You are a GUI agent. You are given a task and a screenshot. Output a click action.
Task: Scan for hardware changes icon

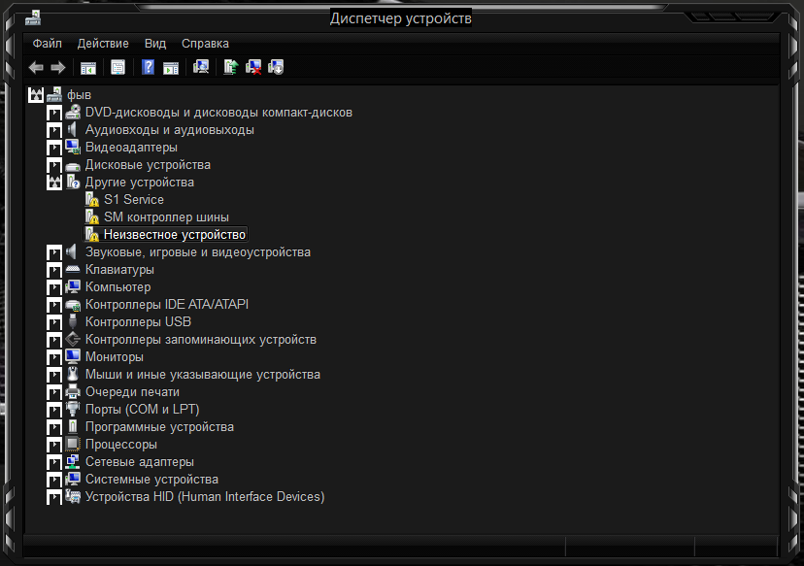[201, 67]
